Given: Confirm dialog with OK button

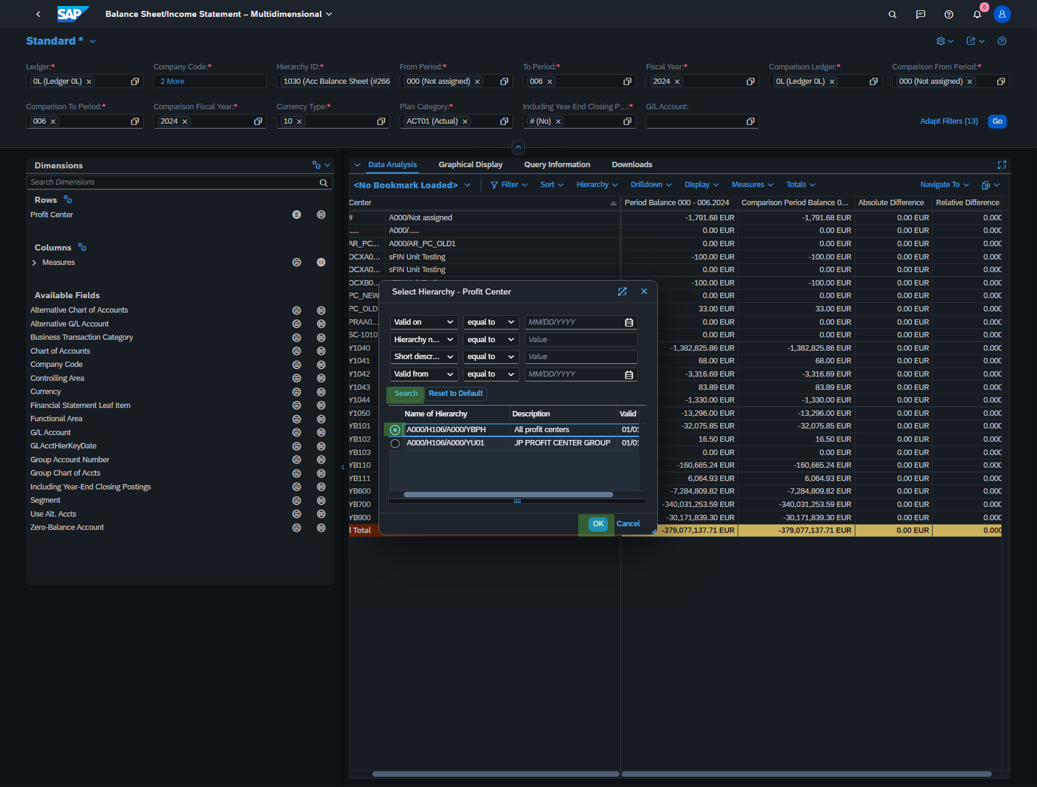Looking at the screenshot, I should coord(598,524).
